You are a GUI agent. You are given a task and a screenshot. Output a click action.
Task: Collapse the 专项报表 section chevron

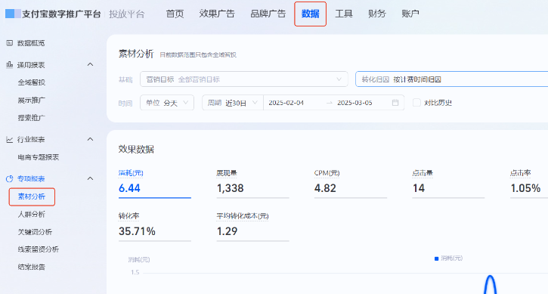coord(90,178)
